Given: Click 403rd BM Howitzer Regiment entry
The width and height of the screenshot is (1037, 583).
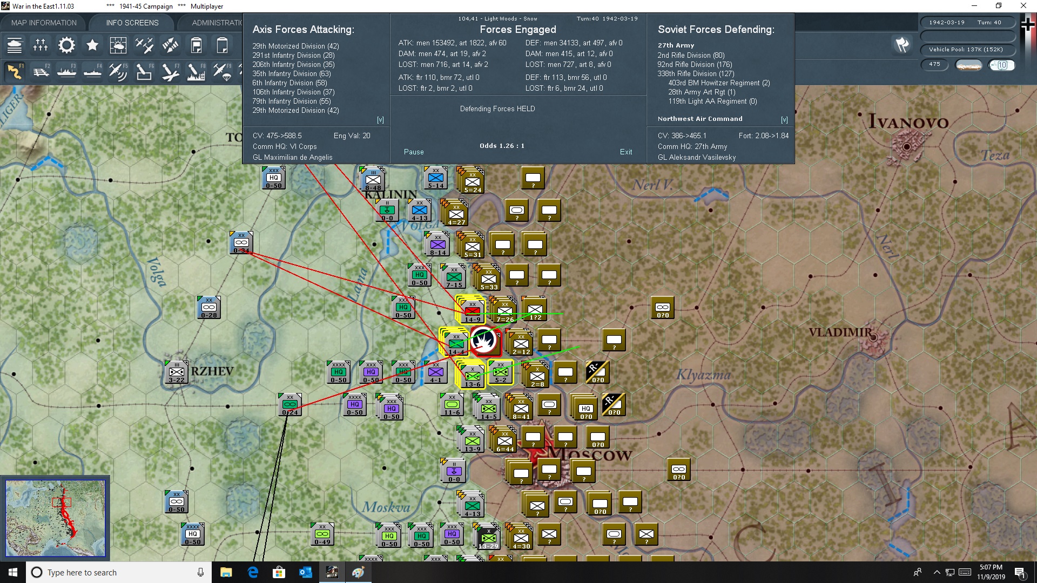Looking at the screenshot, I should coord(719,83).
